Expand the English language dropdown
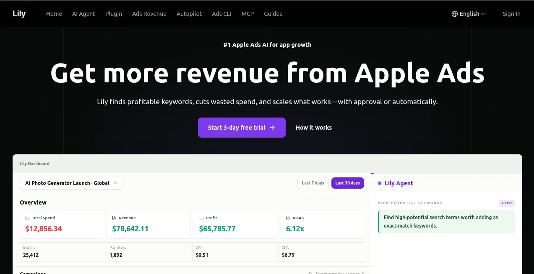This screenshot has height=274, width=534. 468,14
